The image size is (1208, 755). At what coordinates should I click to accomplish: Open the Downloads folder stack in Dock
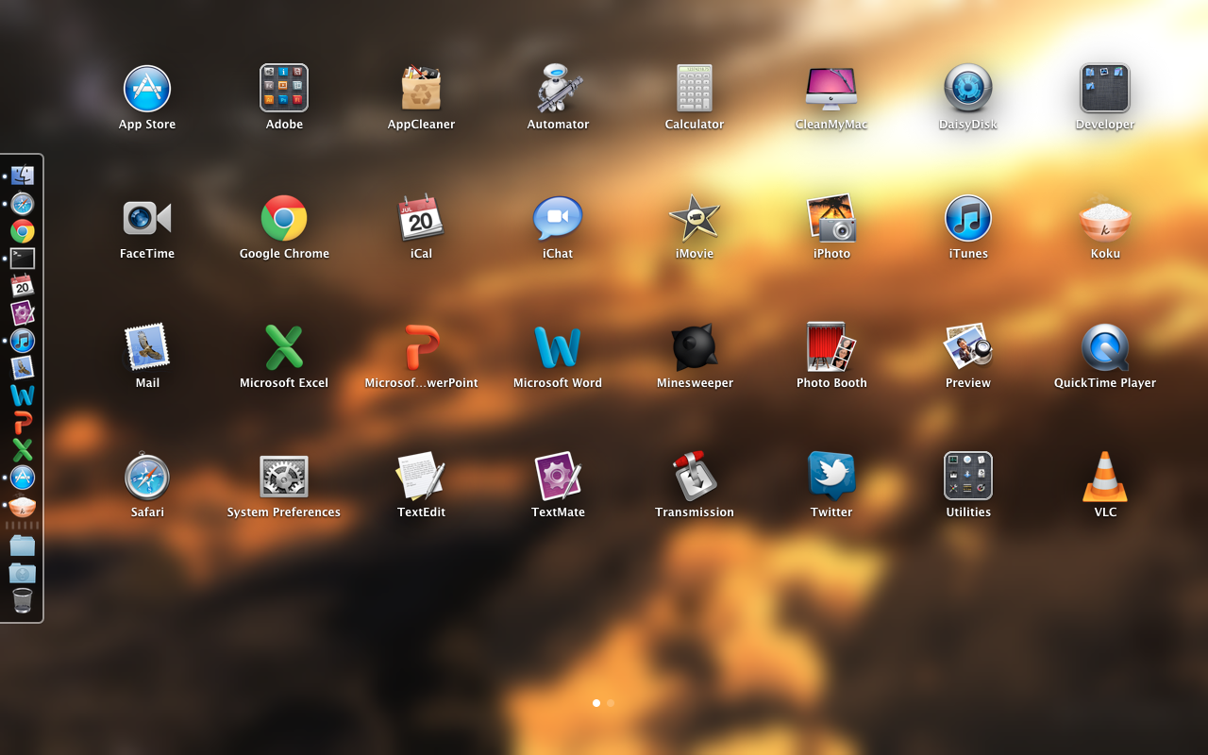pyautogui.click(x=23, y=573)
